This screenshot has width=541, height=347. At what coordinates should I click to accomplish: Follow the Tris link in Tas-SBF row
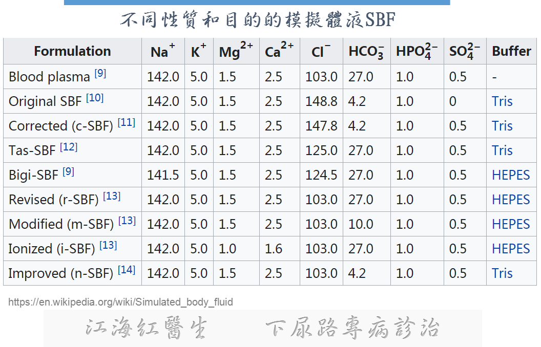tap(502, 150)
